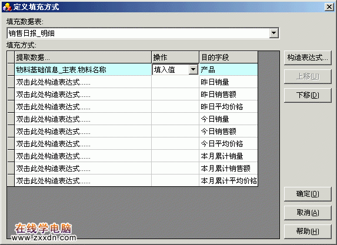Click the 销售日报_明细 combo box field
Image resolution: width=337 pixels, height=245 pixels.
(143, 33)
